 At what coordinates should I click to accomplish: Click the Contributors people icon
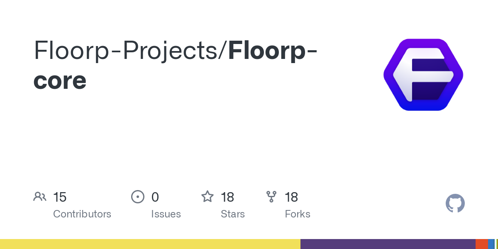pos(40,197)
